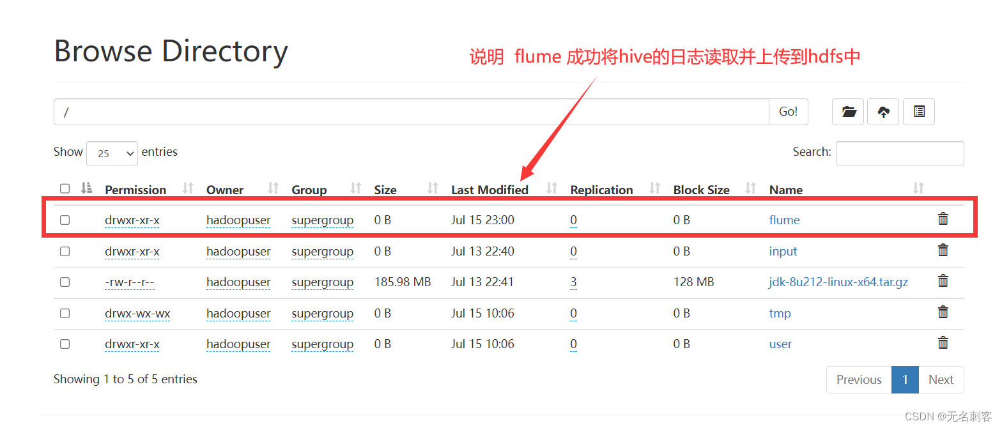Delete the user directory via trash icon

(x=943, y=343)
